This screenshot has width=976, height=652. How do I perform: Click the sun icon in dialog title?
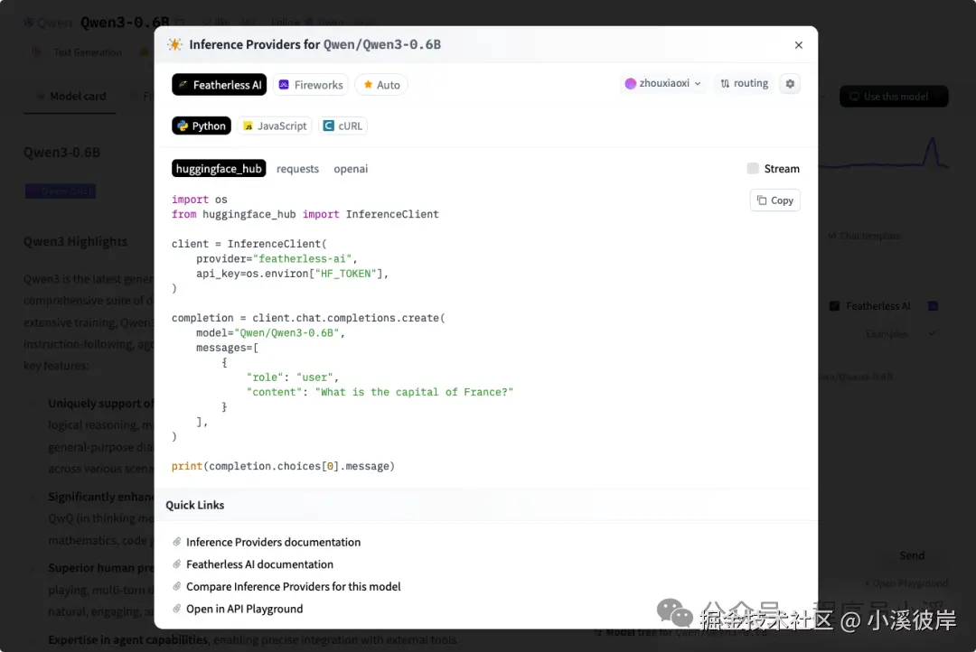click(175, 44)
